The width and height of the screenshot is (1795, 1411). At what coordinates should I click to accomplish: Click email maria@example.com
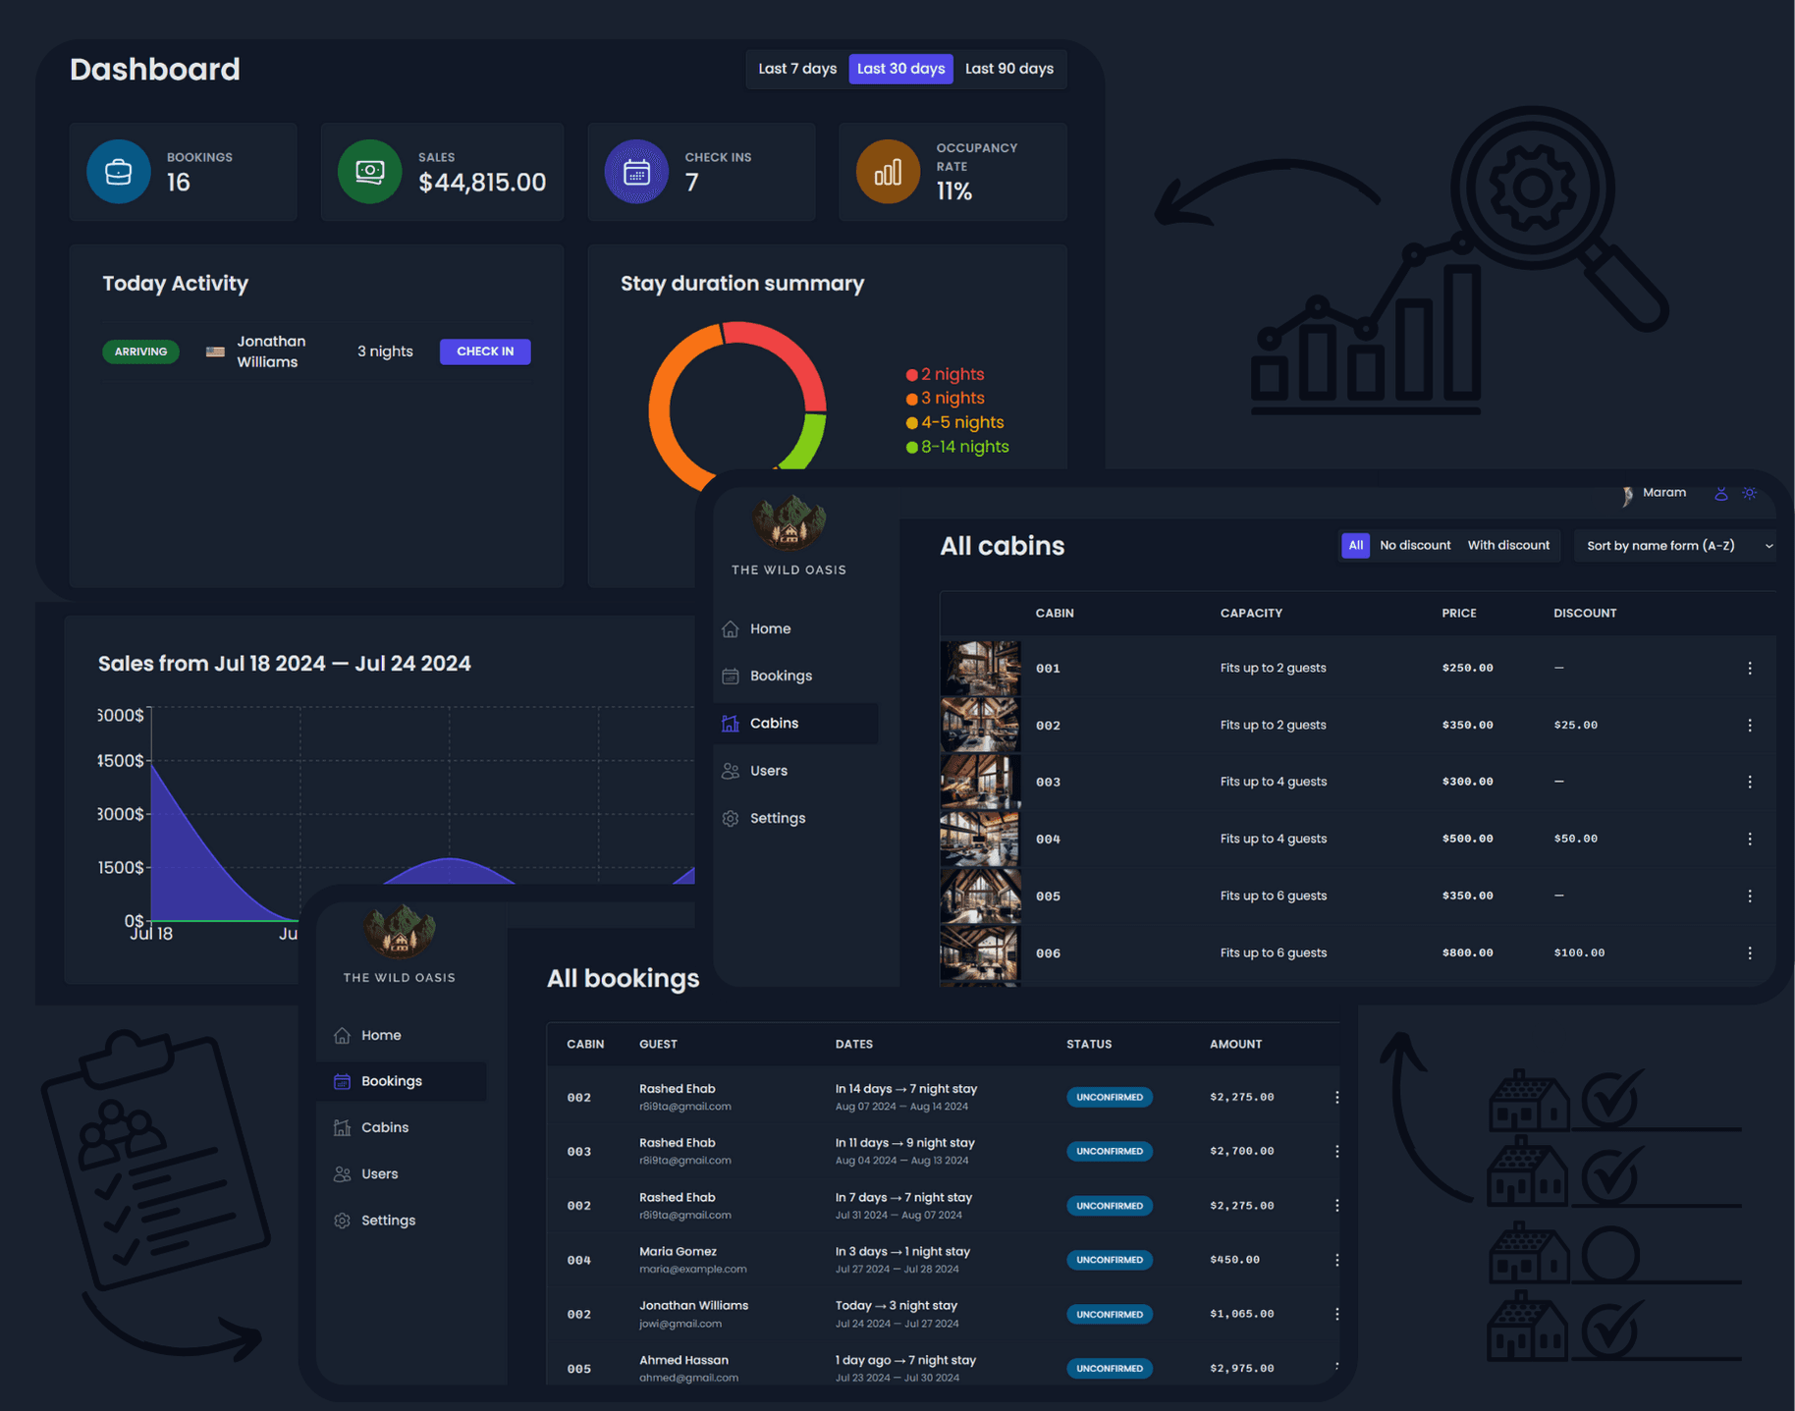click(692, 1269)
